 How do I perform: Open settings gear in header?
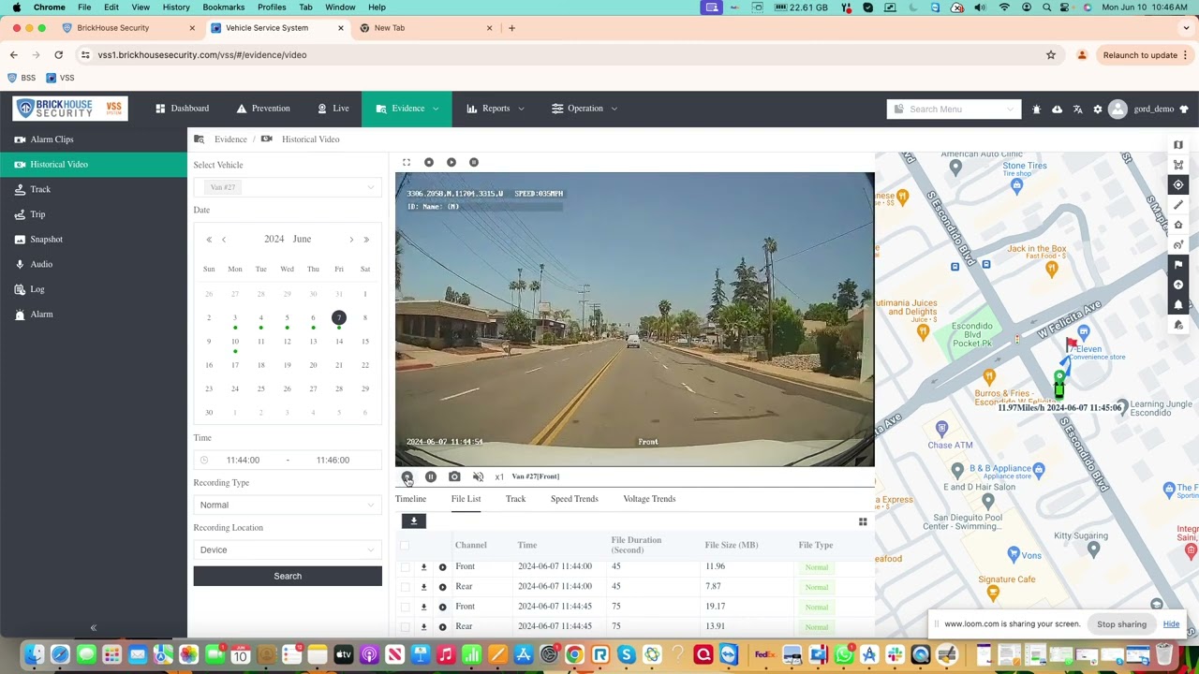point(1098,110)
